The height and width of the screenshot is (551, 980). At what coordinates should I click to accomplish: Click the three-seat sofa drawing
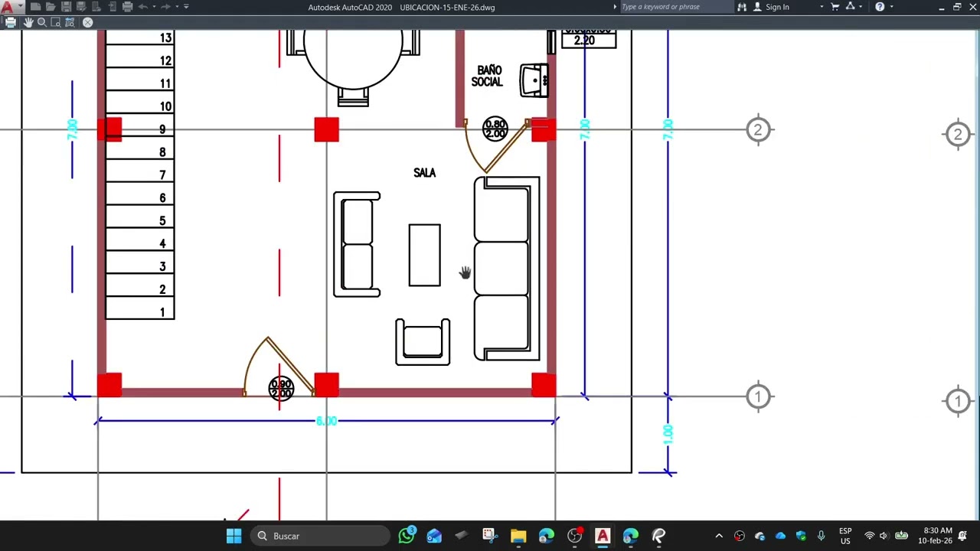(x=507, y=269)
